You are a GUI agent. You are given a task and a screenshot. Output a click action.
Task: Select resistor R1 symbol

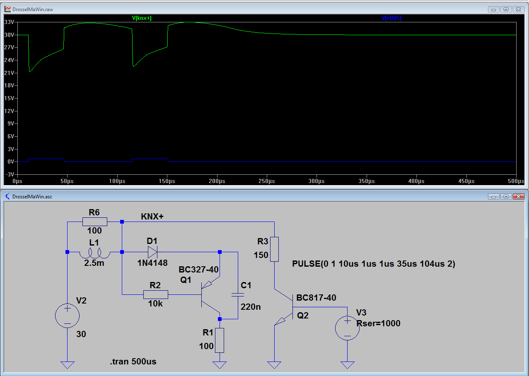pyautogui.click(x=220, y=340)
